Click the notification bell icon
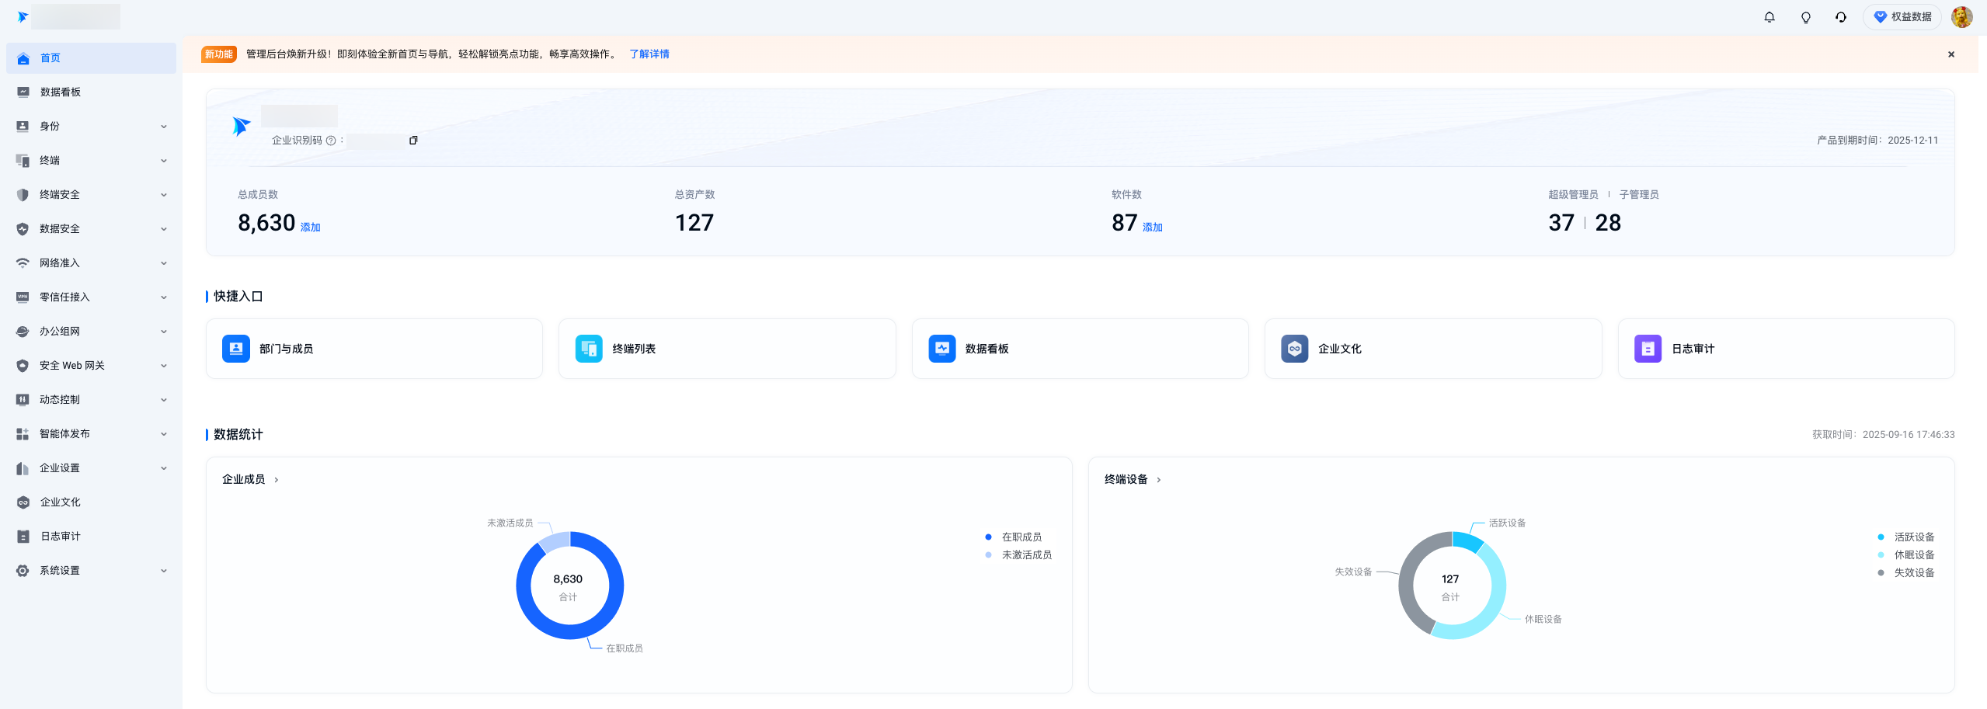 [x=1770, y=17]
